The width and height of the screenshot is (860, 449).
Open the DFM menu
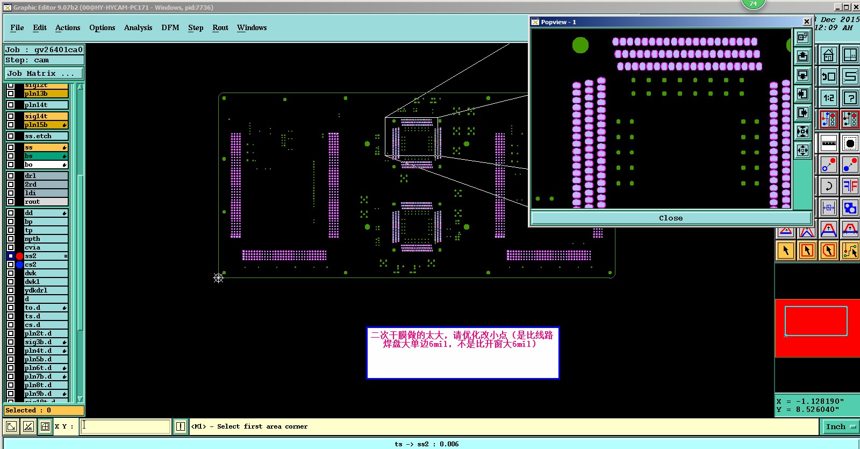pyautogui.click(x=170, y=27)
